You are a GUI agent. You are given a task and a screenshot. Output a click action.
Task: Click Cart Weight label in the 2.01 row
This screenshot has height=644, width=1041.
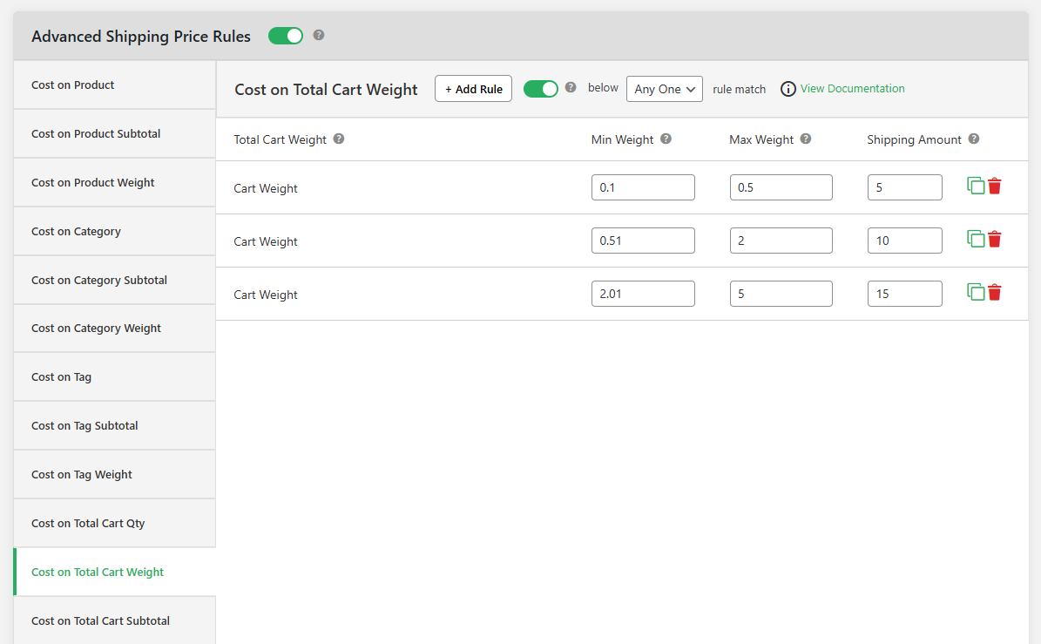click(x=265, y=295)
